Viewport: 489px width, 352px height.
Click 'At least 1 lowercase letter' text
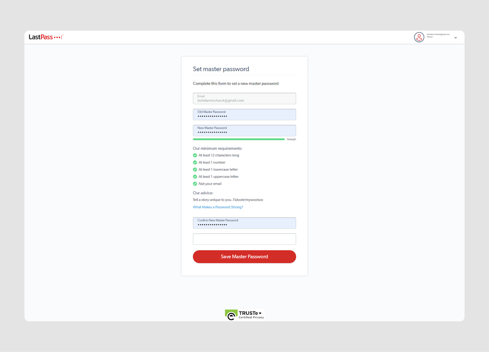click(218, 170)
